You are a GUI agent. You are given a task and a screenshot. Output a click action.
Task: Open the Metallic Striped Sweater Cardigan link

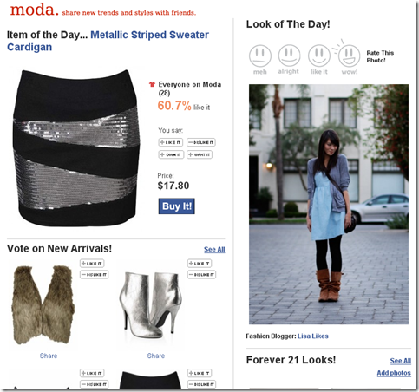point(108,41)
